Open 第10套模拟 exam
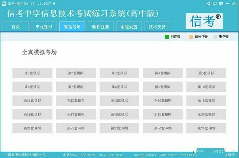This screenshot has height=158, width=239. tap(206, 87)
